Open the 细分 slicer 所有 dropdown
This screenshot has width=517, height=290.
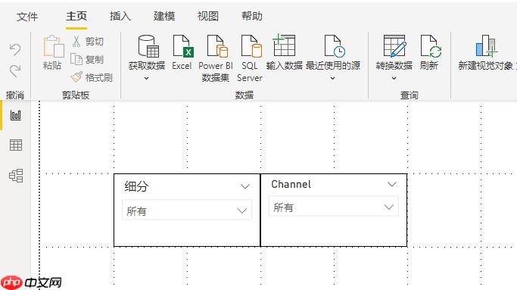[x=187, y=210]
